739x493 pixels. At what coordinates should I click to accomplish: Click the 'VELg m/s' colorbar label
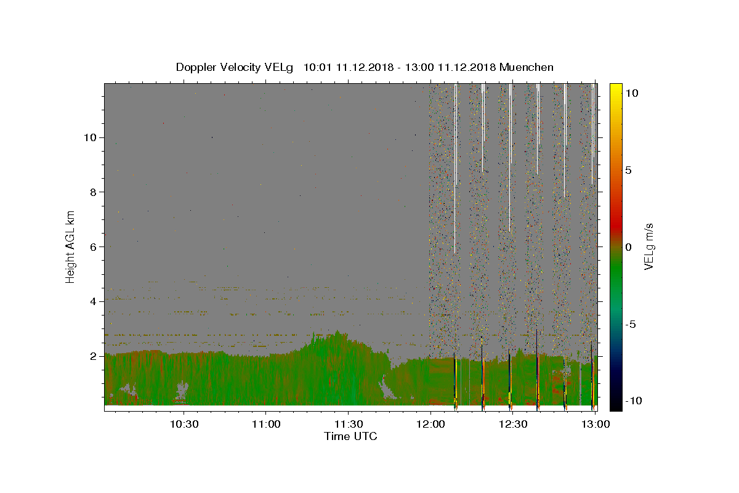[x=648, y=246]
